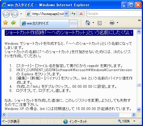This screenshot has height=126, width=143.
Task: Select the win:カスタマイズ tab
Action: 45,23
